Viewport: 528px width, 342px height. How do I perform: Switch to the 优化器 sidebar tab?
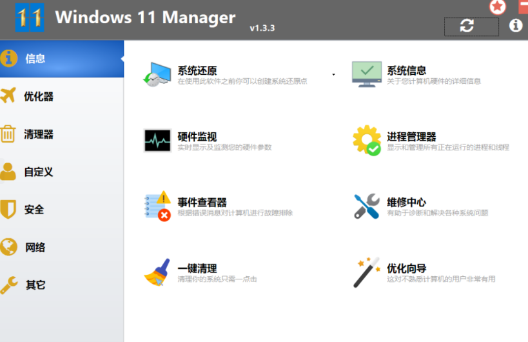pos(62,96)
